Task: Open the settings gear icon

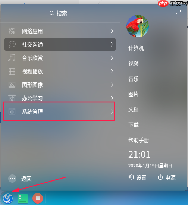Action: pyautogui.click(x=131, y=177)
